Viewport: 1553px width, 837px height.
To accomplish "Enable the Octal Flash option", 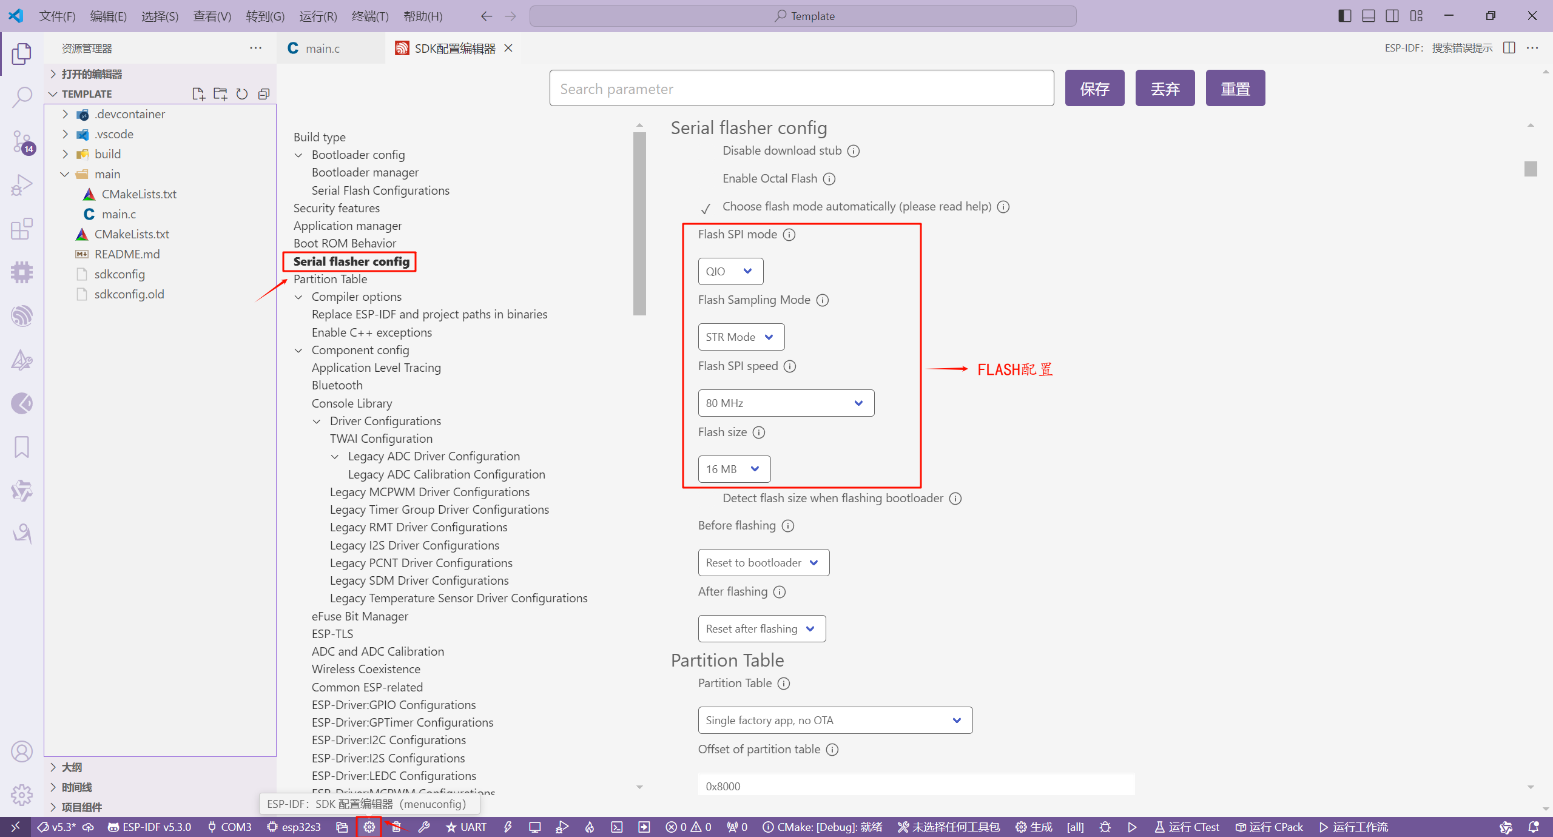I will coord(706,179).
